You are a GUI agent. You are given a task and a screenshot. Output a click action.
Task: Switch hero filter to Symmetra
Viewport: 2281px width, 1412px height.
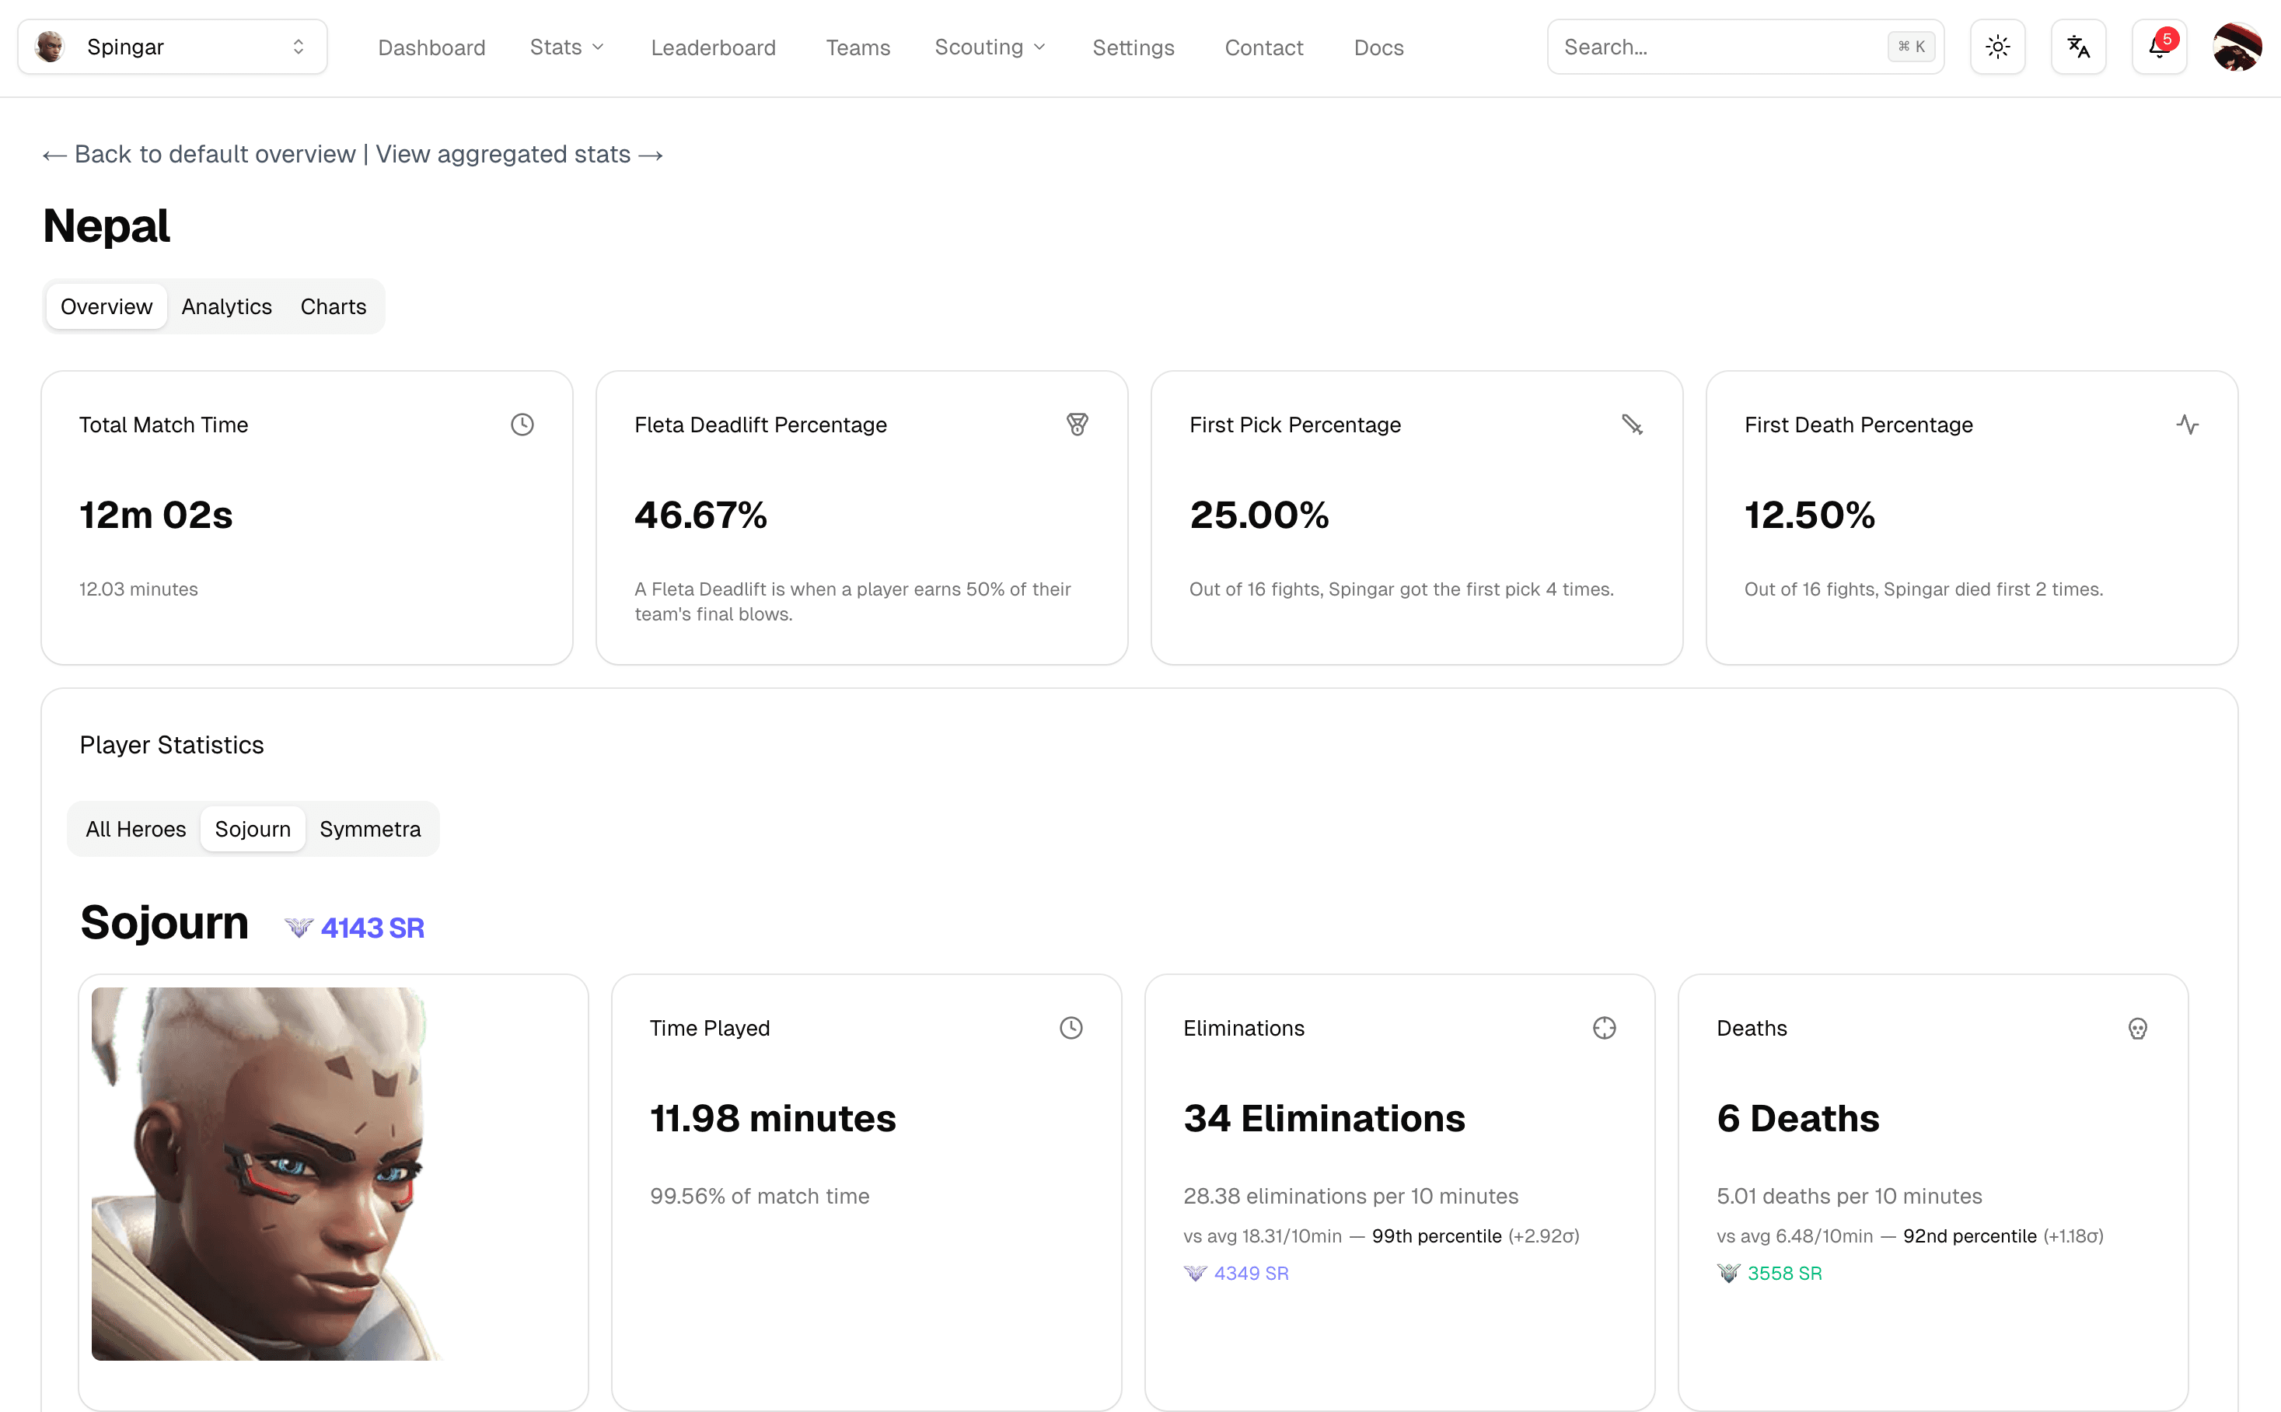pyautogui.click(x=370, y=828)
